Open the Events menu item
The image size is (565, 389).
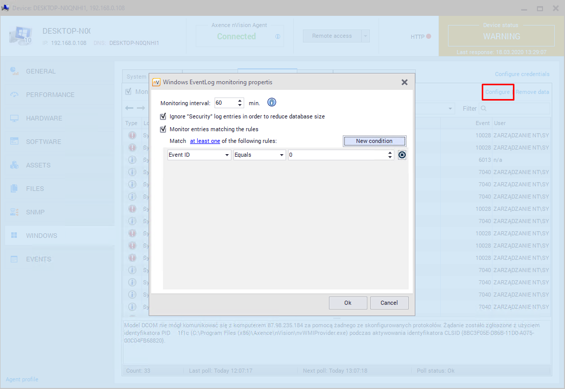coord(38,259)
